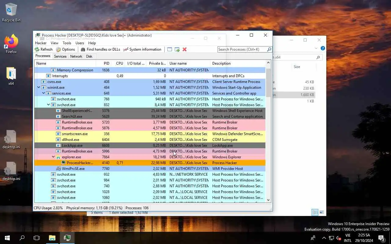Sort by the Private bytes column header

click(157, 63)
